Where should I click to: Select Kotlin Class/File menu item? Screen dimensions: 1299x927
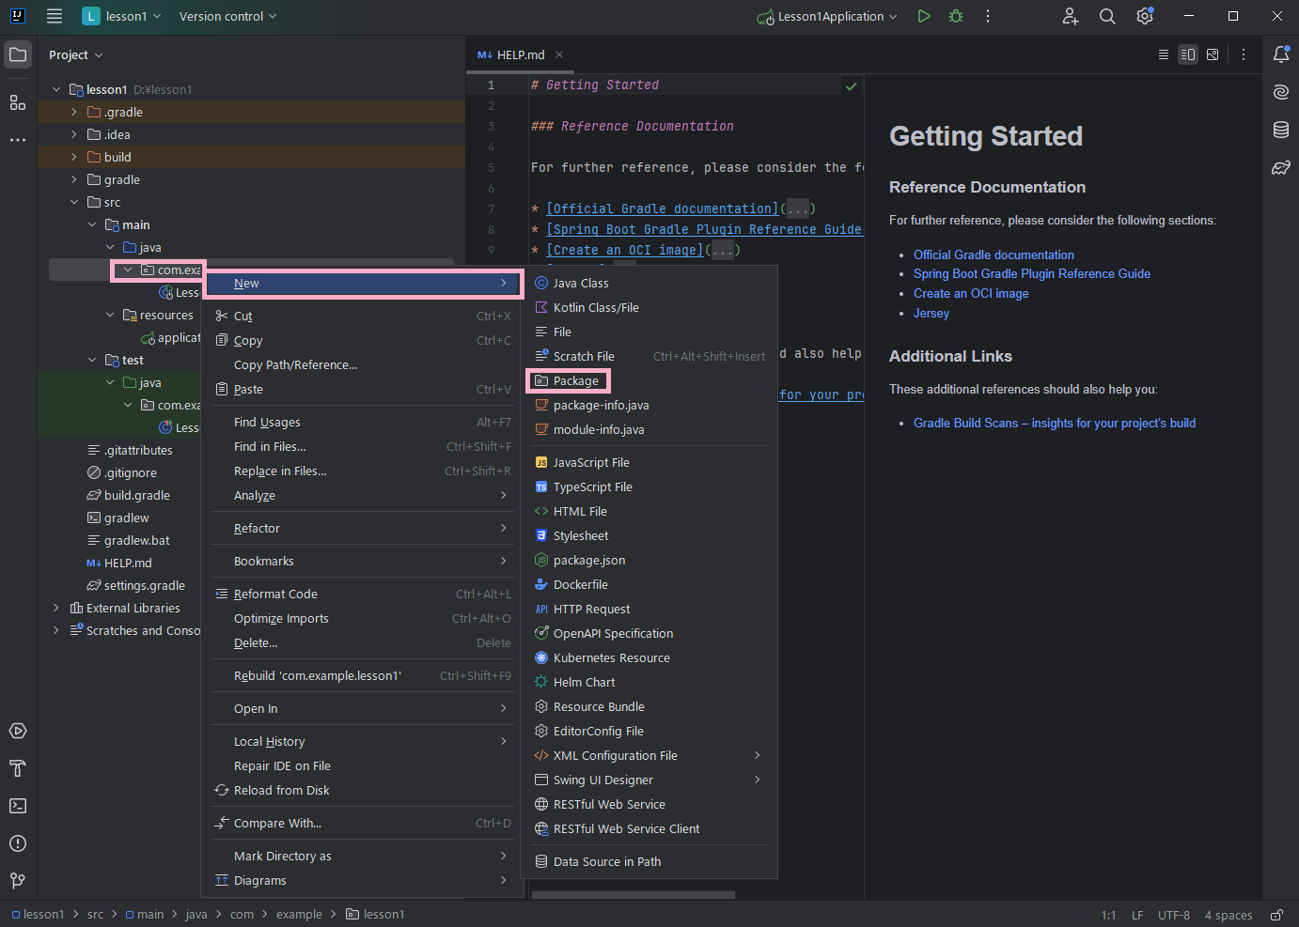pyautogui.click(x=649, y=307)
